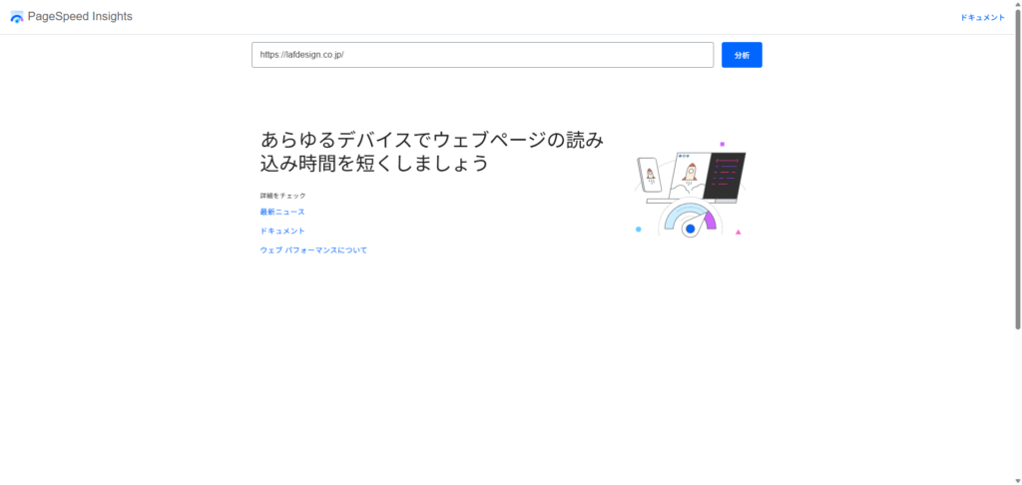Click the blue 分析 button

point(742,55)
